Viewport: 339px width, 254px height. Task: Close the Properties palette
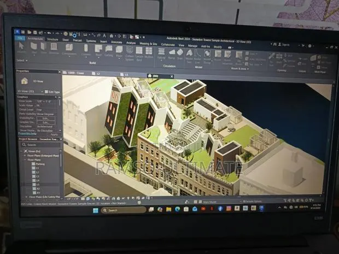(60, 72)
